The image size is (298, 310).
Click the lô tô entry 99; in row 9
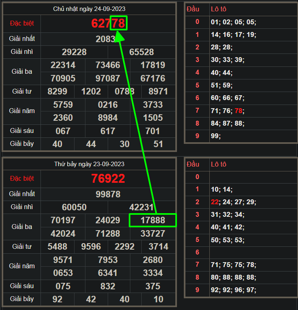click(x=216, y=136)
